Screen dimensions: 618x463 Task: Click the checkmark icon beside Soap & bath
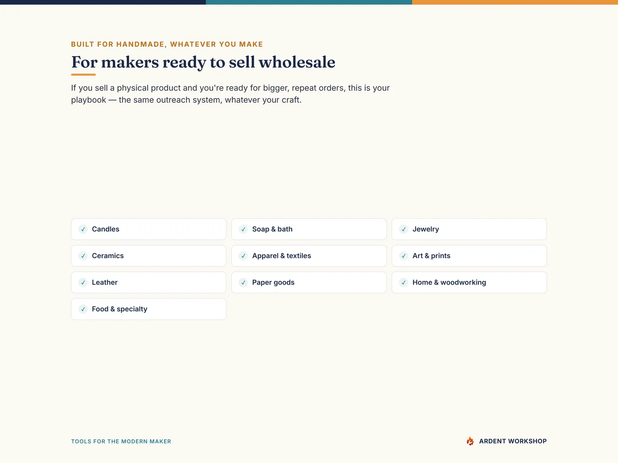(x=243, y=229)
